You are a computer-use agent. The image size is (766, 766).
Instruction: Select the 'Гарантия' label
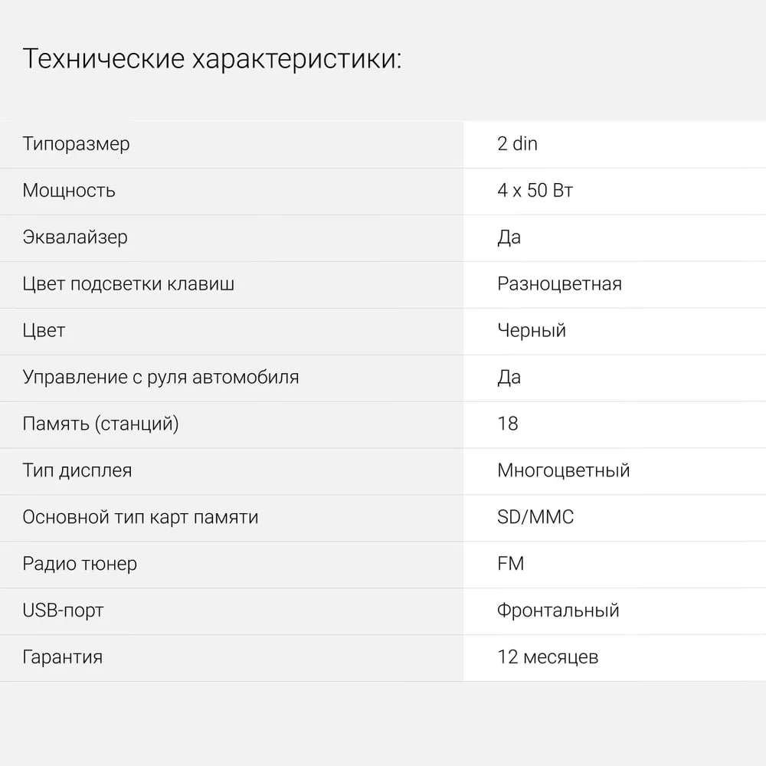(x=63, y=658)
